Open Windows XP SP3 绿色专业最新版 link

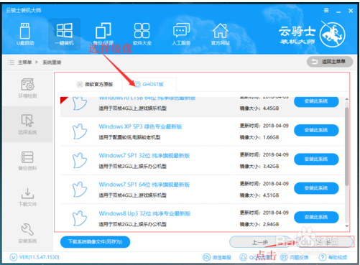pyautogui.click(x=140, y=126)
